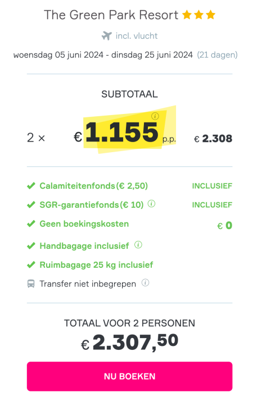The height and width of the screenshot is (397, 253).
Task: Click the info icon above the 1.155 price
Action: (x=155, y=116)
